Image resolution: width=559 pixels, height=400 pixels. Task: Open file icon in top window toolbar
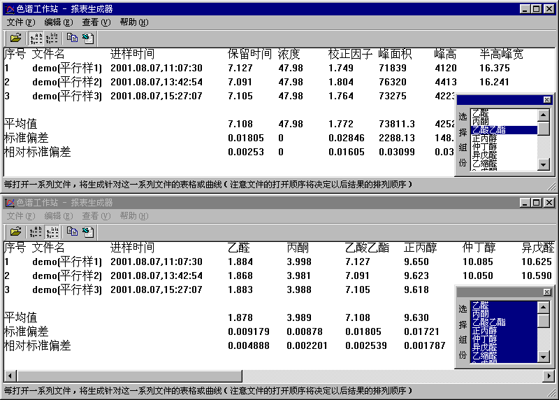coord(15,38)
